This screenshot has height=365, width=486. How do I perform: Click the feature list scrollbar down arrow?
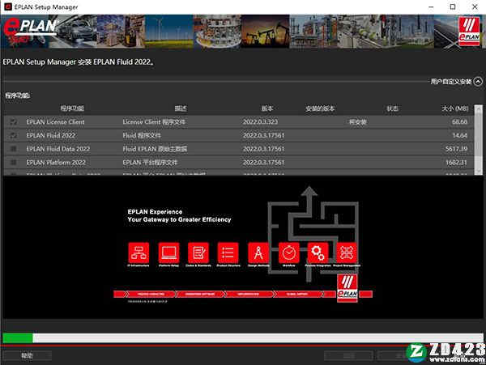point(479,172)
